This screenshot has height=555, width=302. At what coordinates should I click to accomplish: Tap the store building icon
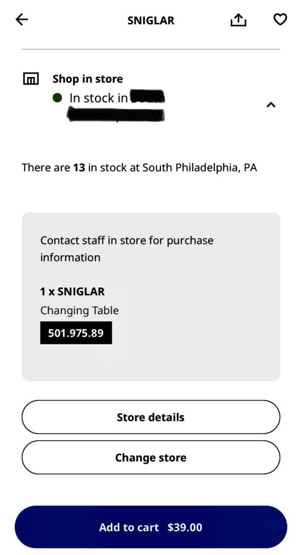click(x=31, y=79)
